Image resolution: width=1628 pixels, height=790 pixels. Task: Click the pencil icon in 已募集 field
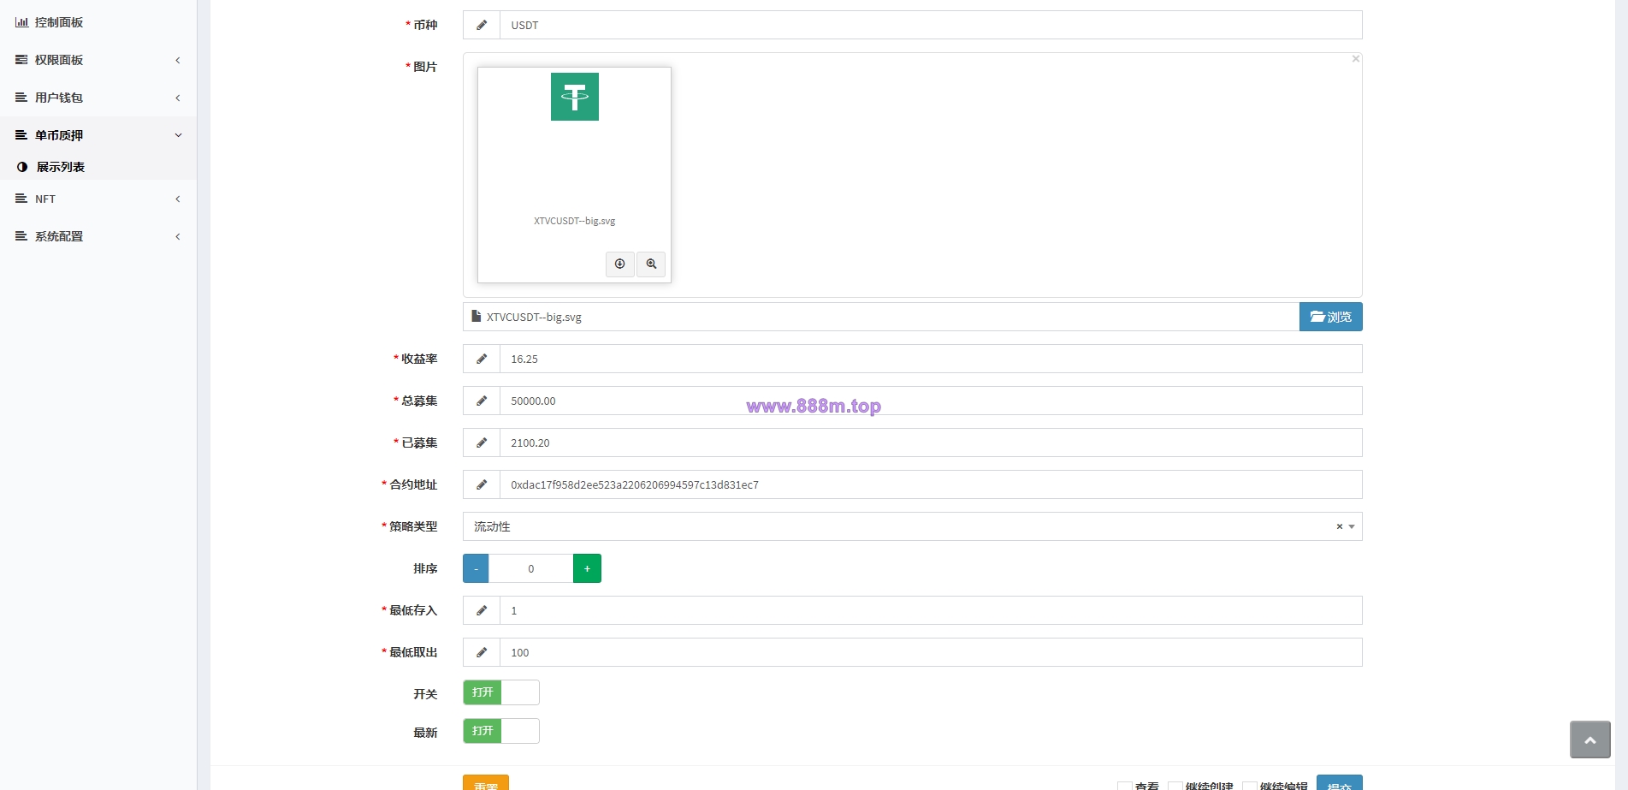pos(482,443)
